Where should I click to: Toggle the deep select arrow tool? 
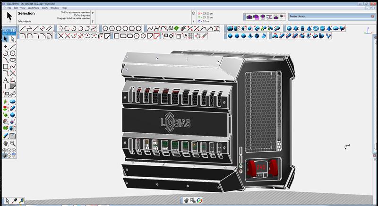click(x=13, y=39)
